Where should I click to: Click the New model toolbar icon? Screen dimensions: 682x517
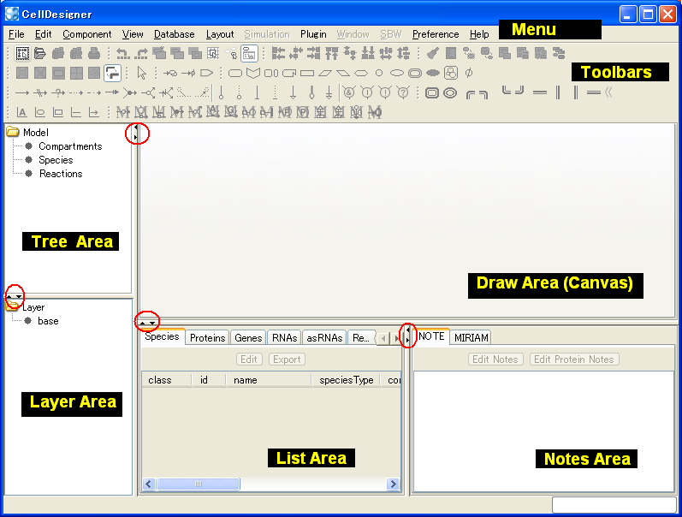22,54
